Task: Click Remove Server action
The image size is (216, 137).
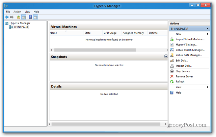Action: pyautogui.click(x=184, y=76)
